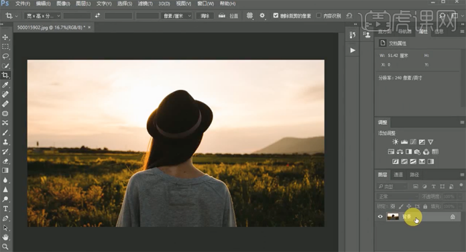Select the Hand tool

(x=5, y=237)
